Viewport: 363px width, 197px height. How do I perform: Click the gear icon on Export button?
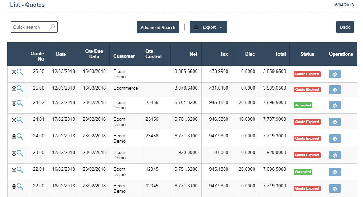196,27
